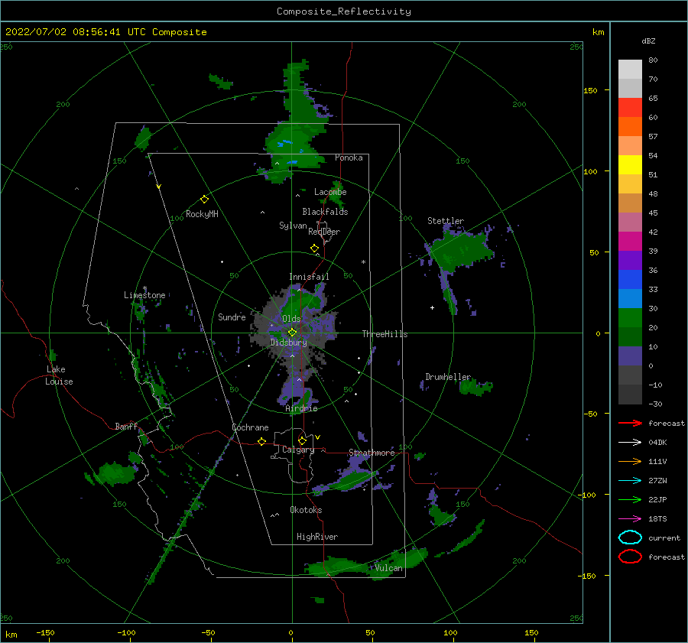Click the yellow diamond marker near Cochrane
The image size is (688, 643).
261,442
